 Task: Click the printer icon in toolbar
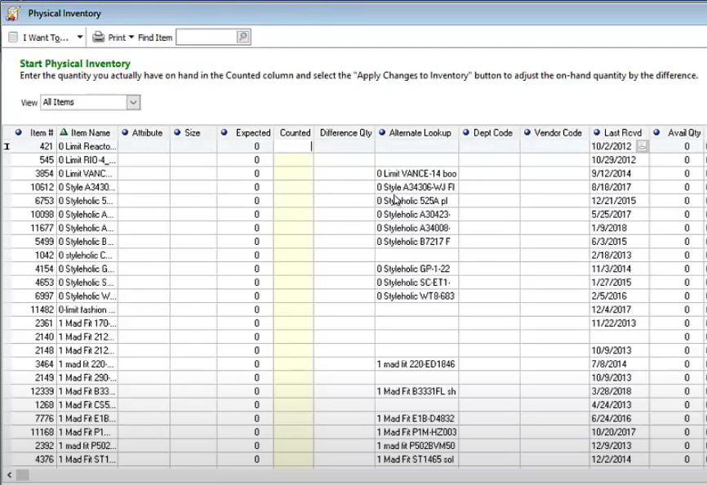pos(98,38)
